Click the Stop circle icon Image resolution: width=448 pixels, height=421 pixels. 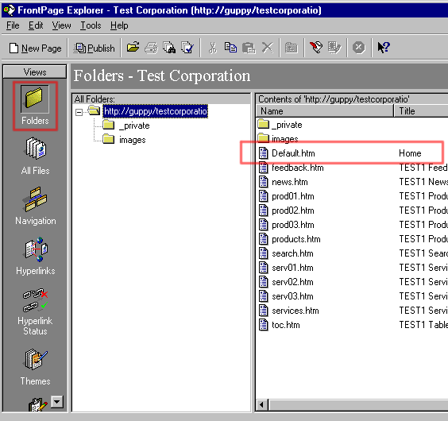tap(358, 48)
